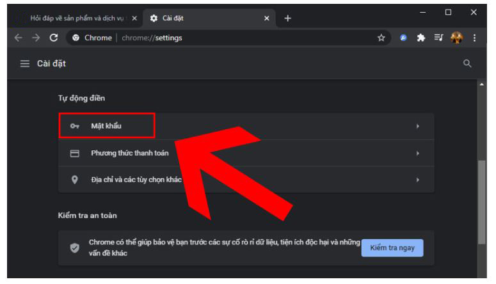Switch to the Hỏi đáp về sản phẩm tab
The image size is (496, 284).
(x=77, y=18)
